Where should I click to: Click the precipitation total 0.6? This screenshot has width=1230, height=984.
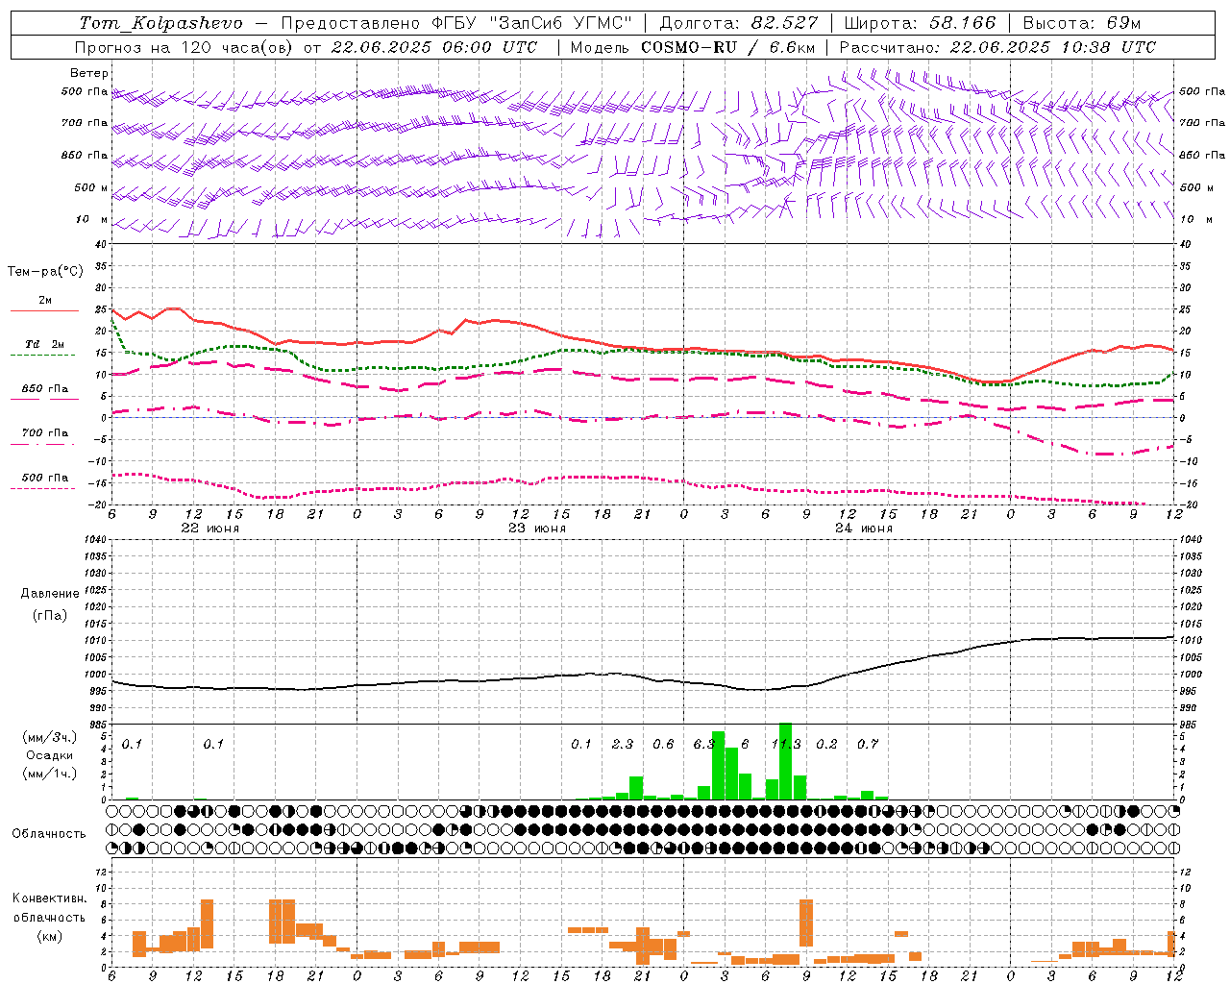(663, 745)
